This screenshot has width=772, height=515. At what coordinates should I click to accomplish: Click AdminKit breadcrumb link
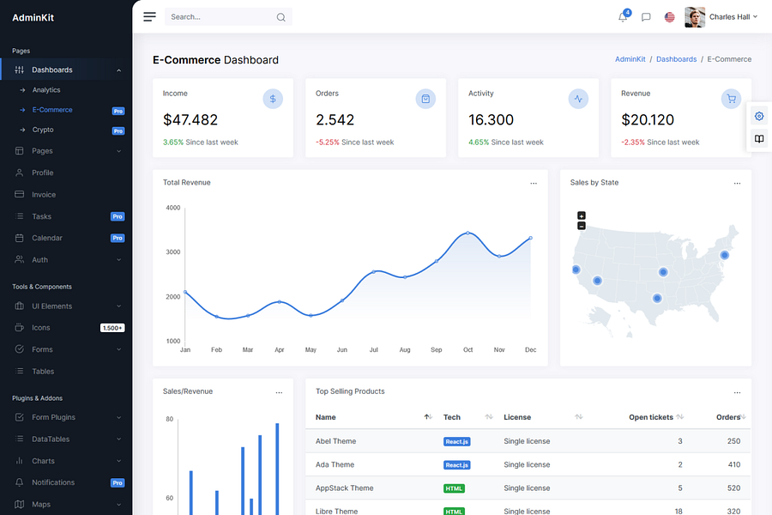[x=630, y=59]
